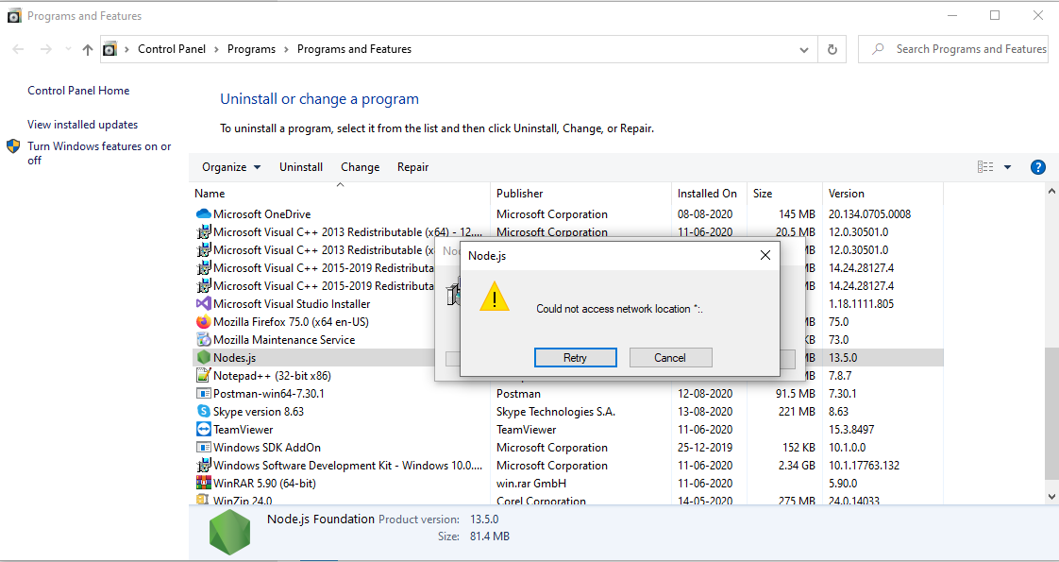Open View installed updates link
The height and width of the screenshot is (562, 1059).
click(x=82, y=125)
